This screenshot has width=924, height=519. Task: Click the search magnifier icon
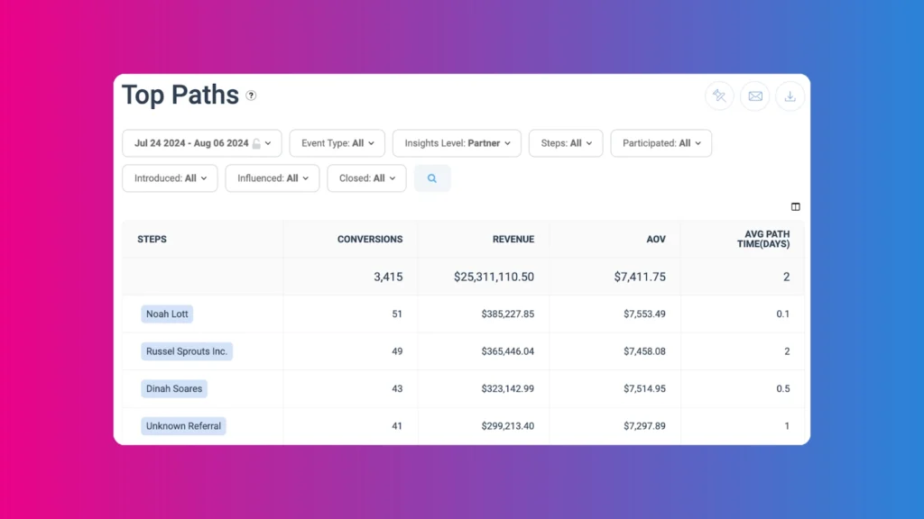[x=432, y=178]
